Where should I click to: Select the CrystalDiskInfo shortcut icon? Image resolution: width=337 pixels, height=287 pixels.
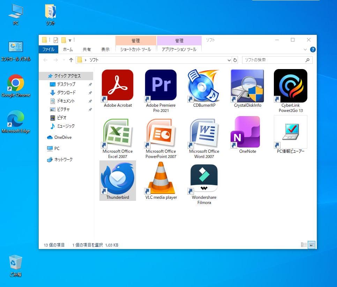click(x=247, y=86)
